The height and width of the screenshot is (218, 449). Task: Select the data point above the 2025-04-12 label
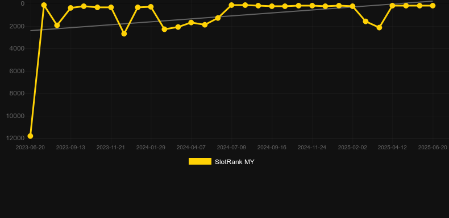click(x=392, y=6)
